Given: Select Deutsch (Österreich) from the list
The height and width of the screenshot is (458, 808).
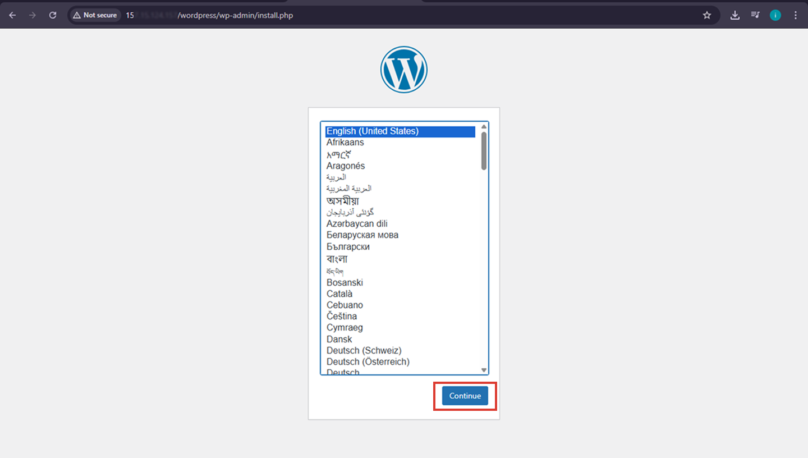Looking at the screenshot, I should 368,361.
